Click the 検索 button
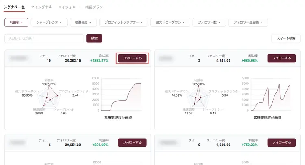The width and height of the screenshot is (305, 165). 94,38
